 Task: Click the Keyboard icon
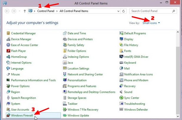121,63
